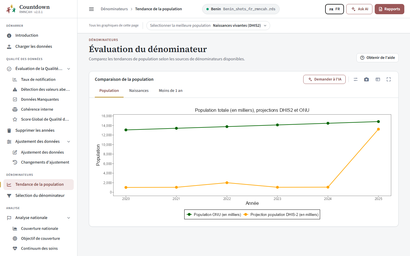Switch to the Moins de 1 an tab
This screenshot has width=410, height=256.
click(x=171, y=91)
